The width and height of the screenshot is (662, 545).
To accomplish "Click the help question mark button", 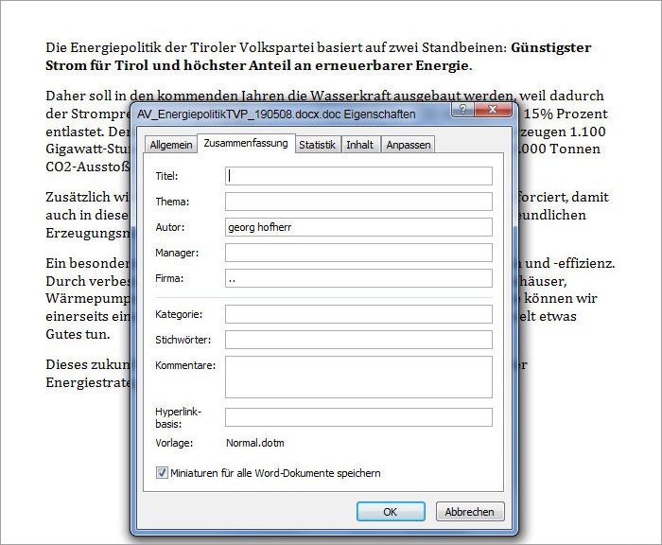I will pos(462,113).
